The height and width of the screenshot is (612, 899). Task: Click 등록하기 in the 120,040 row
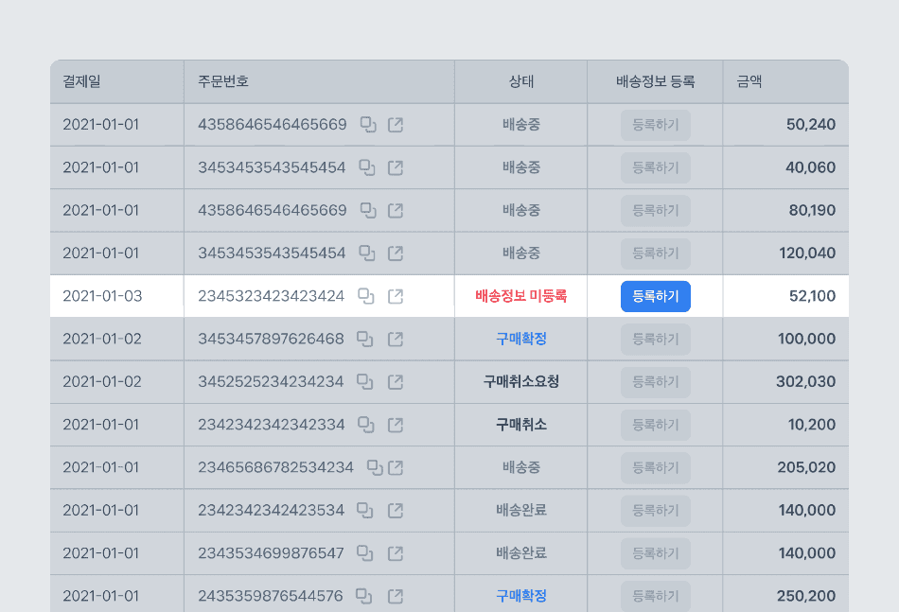tap(656, 254)
